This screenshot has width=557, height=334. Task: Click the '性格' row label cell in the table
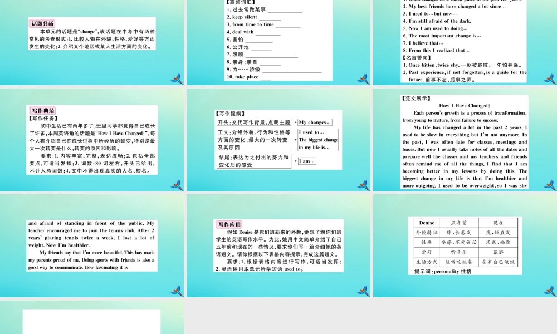click(427, 242)
